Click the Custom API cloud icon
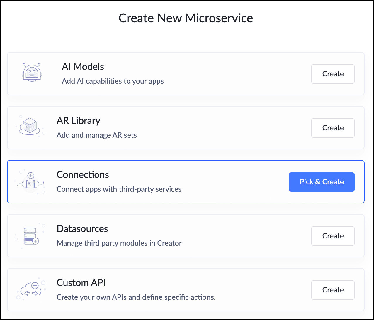The width and height of the screenshot is (374, 320). pyautogui.click(x=31, y=290)
